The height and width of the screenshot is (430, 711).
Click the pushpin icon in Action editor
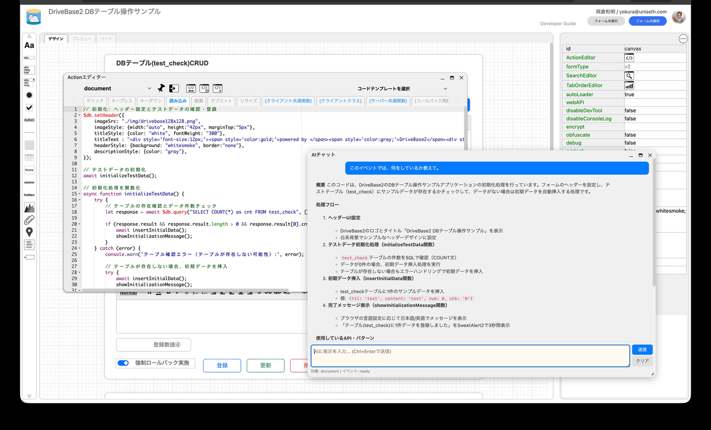(161, 88)
